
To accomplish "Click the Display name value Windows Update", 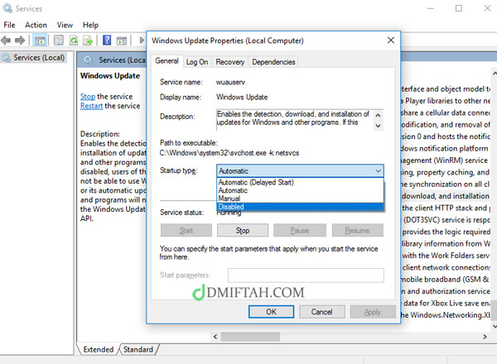I will click(242, 97).
